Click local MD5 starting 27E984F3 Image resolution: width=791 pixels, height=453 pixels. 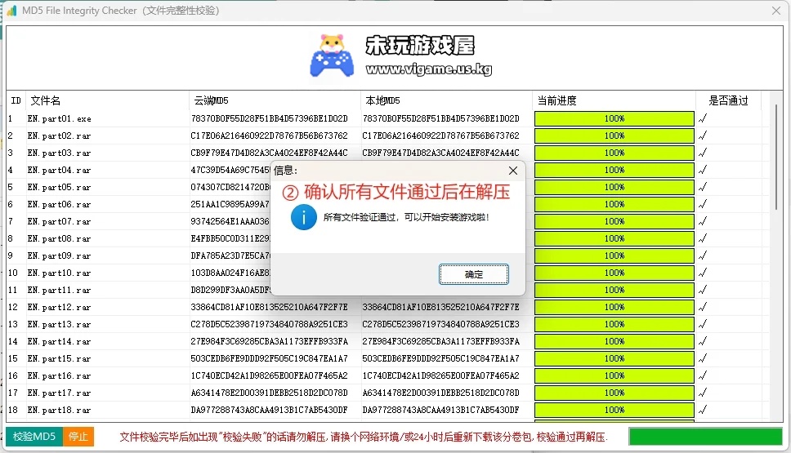(441, 341)
